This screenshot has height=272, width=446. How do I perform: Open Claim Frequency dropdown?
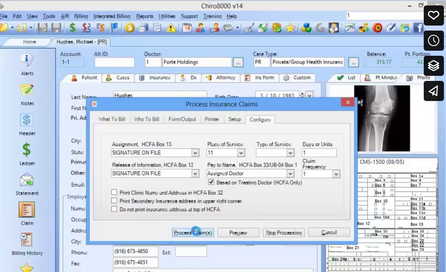(336, 174)
